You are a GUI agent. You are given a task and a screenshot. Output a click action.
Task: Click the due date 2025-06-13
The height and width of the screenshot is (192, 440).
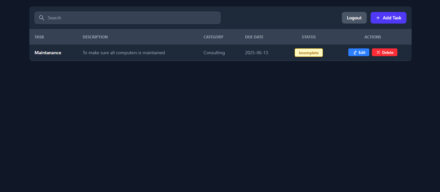[256, 52]
